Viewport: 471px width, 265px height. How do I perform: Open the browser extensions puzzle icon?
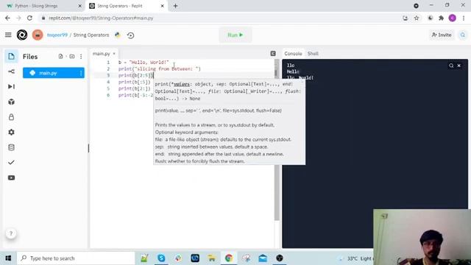coord(442,18)
